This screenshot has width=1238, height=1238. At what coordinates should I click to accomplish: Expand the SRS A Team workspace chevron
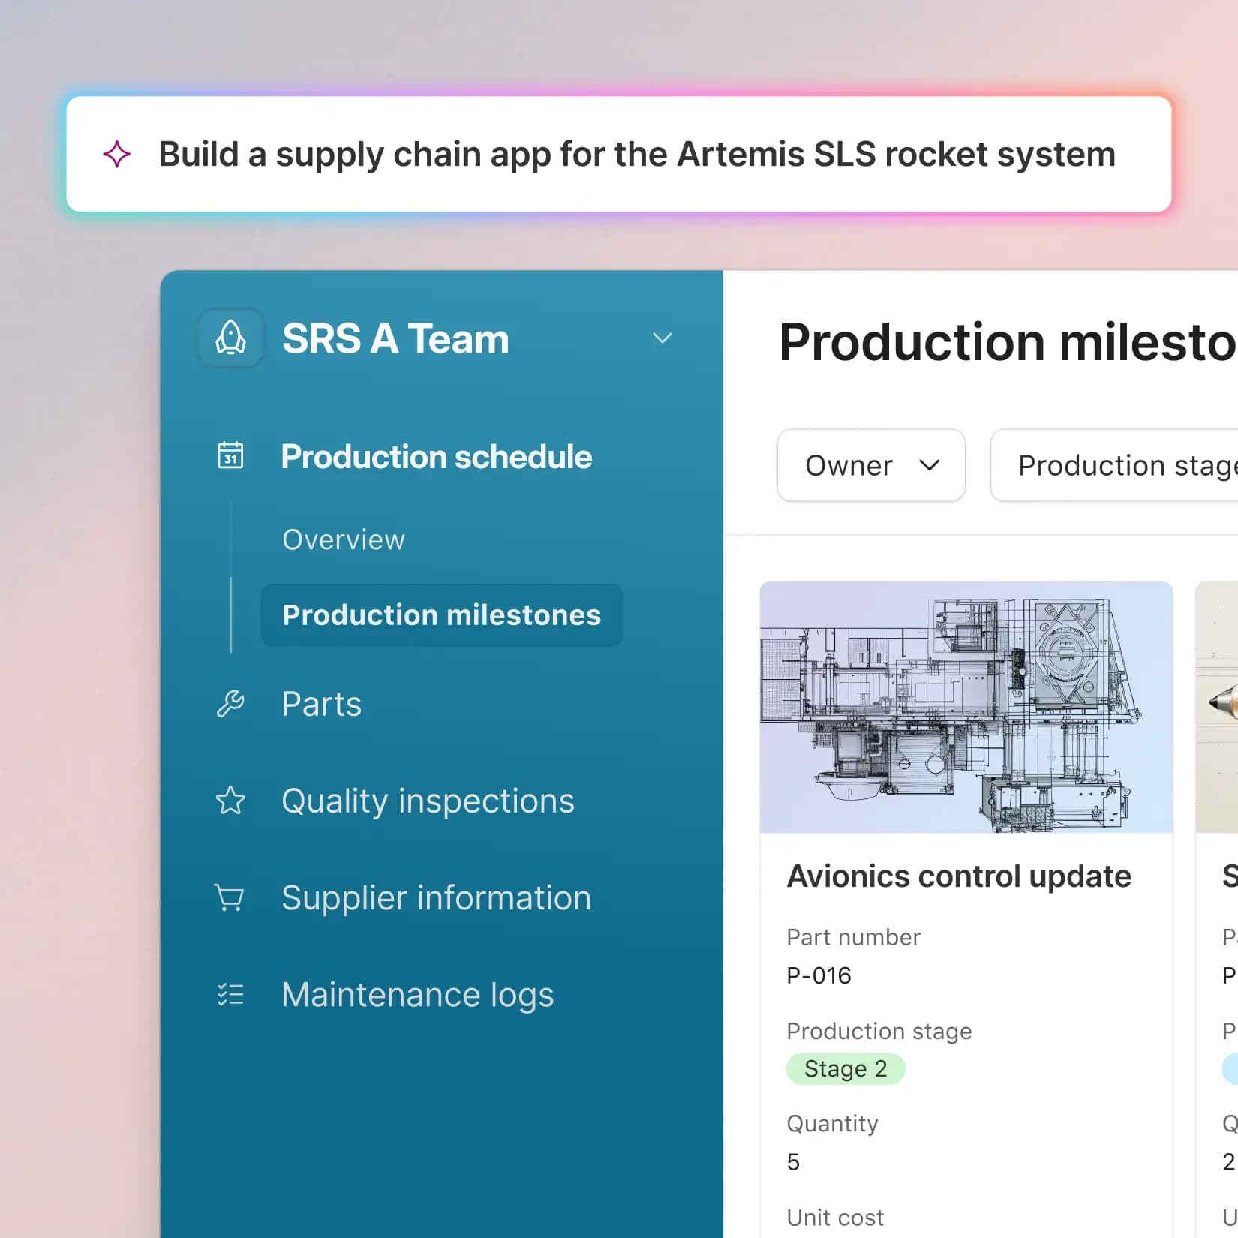point(662,338)
